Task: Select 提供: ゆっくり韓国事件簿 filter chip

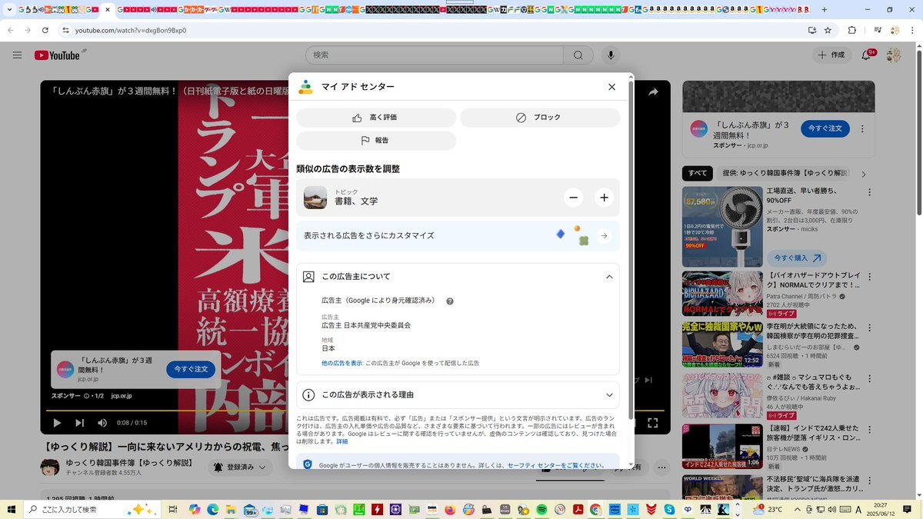Action: click(785, 173)
